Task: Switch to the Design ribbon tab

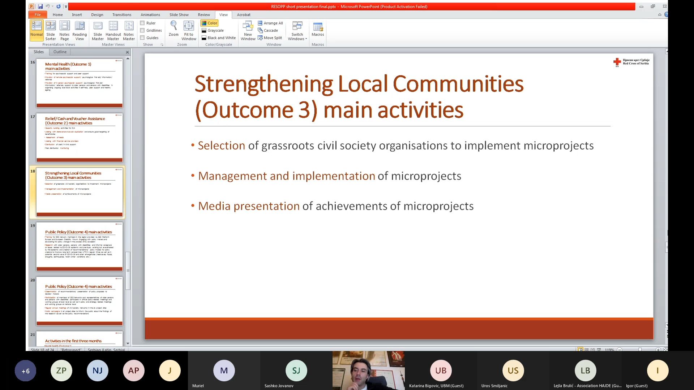Action: 97,15
